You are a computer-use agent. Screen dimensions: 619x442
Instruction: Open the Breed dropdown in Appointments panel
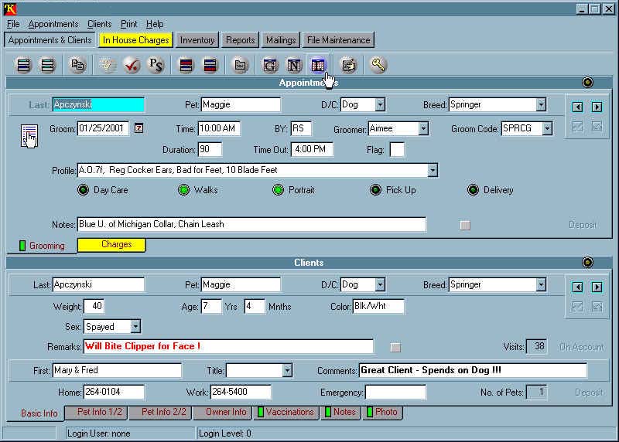(x=541, y=105)
